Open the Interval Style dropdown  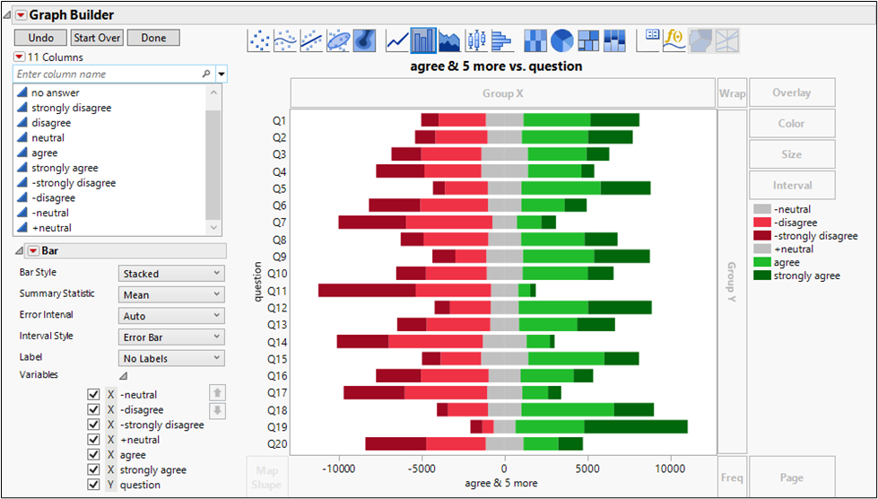[171, 337]
